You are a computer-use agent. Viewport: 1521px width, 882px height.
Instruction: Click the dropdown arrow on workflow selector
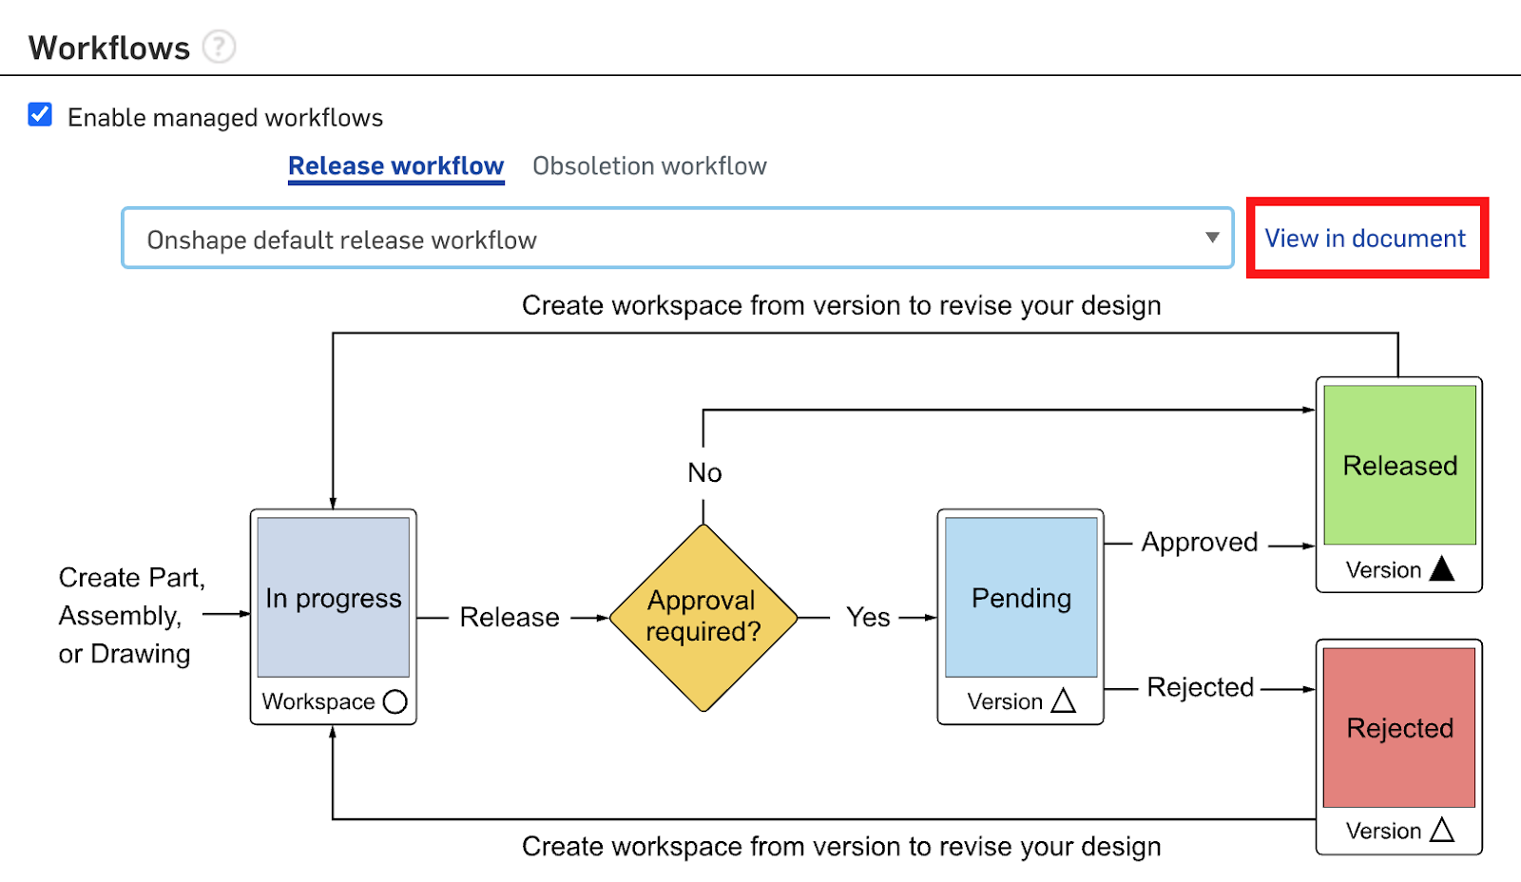click(1212, 238)
